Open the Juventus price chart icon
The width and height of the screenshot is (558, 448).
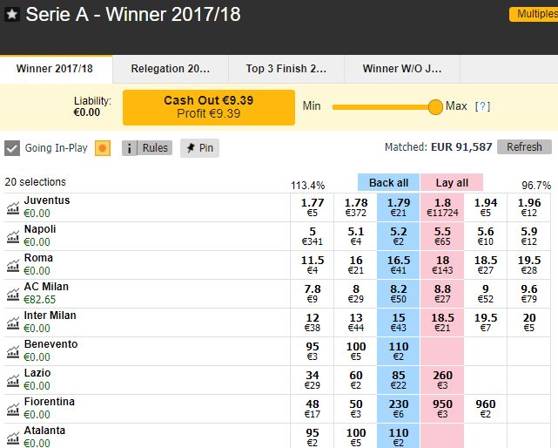tap(13, 207)
